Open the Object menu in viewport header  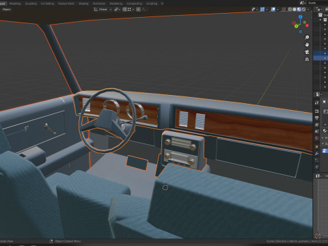coord(7,10)
